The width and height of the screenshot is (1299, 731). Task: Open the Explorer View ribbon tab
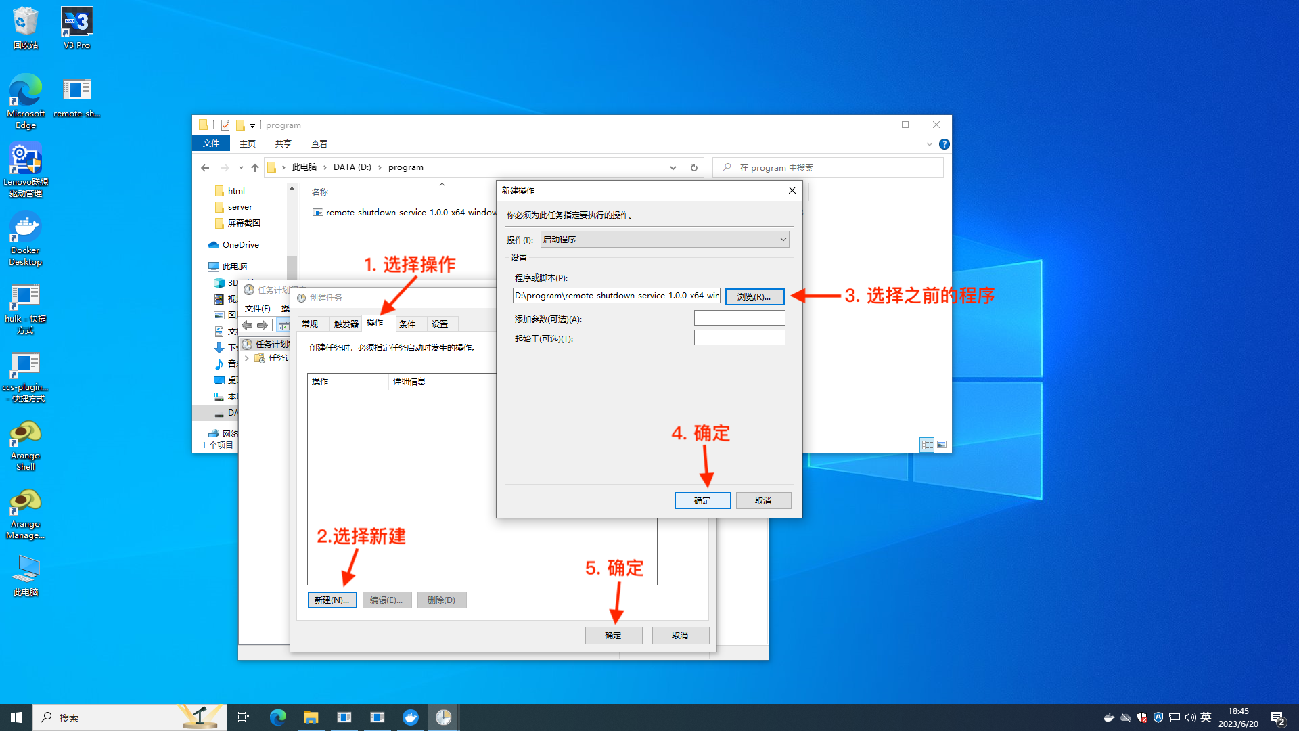(319, 144)
